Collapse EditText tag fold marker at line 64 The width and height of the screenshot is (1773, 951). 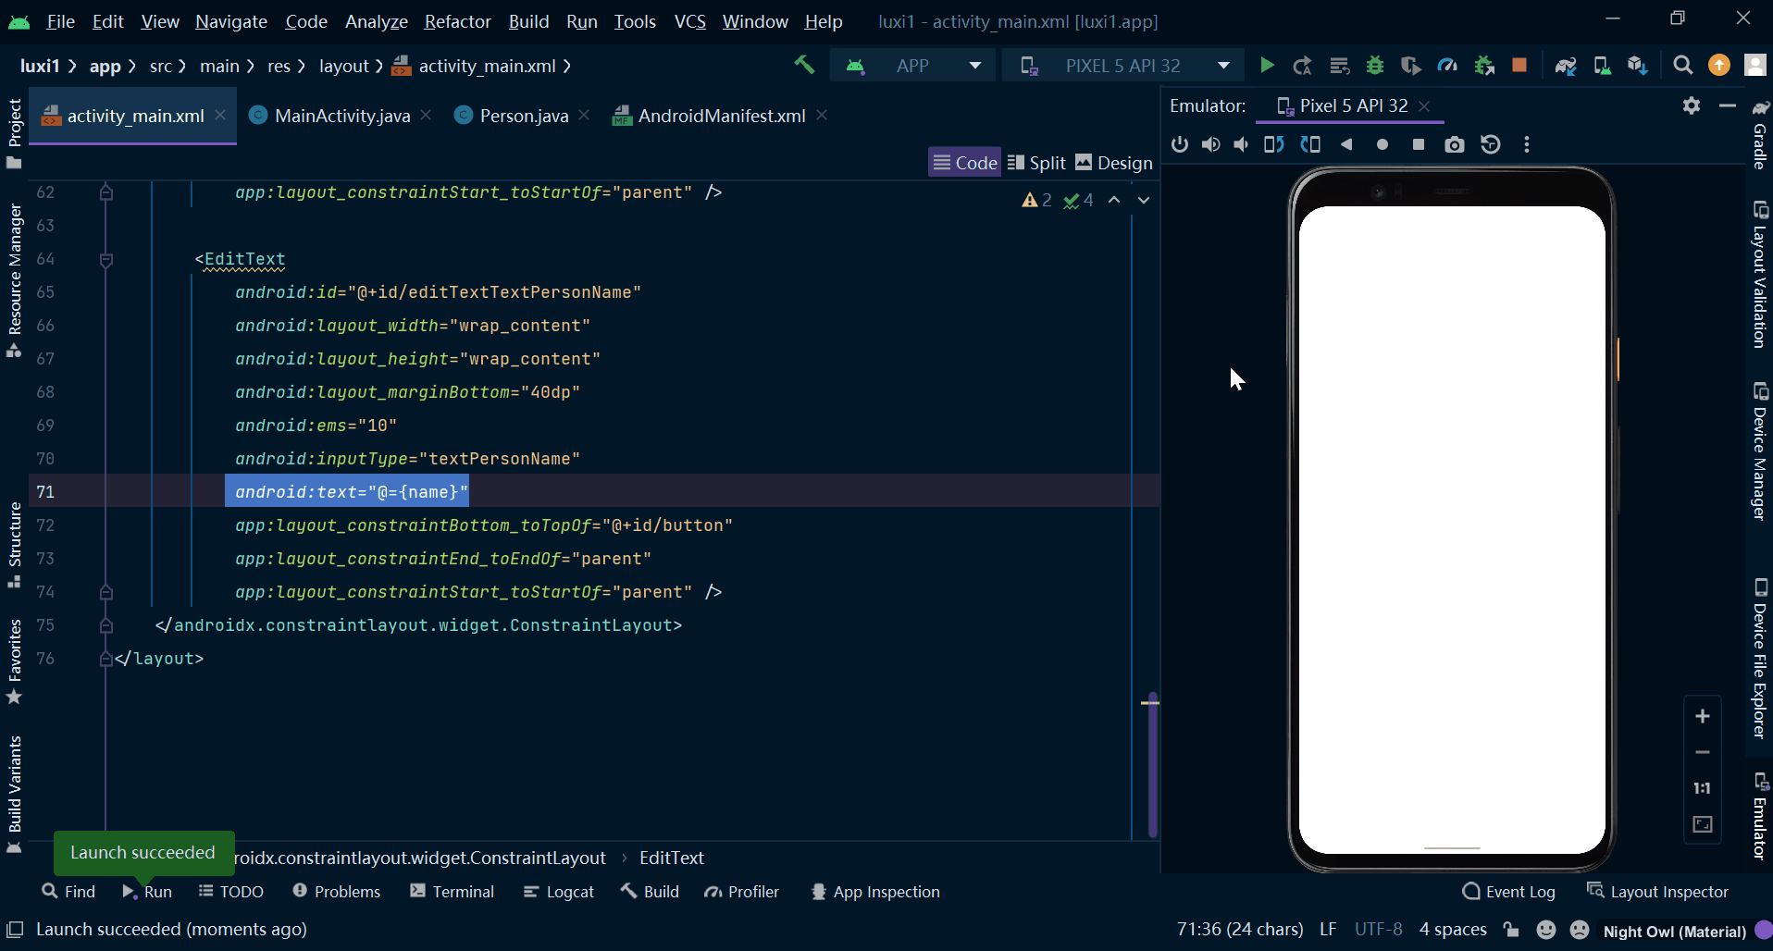106,260
